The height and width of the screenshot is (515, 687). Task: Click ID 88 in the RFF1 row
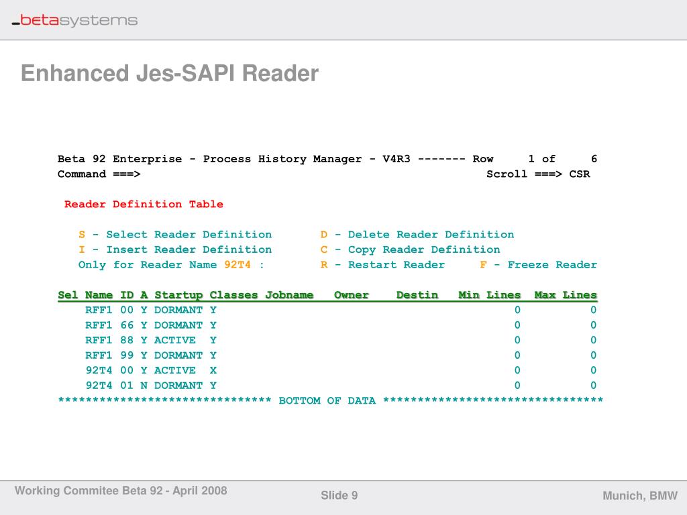pos(127,340)
